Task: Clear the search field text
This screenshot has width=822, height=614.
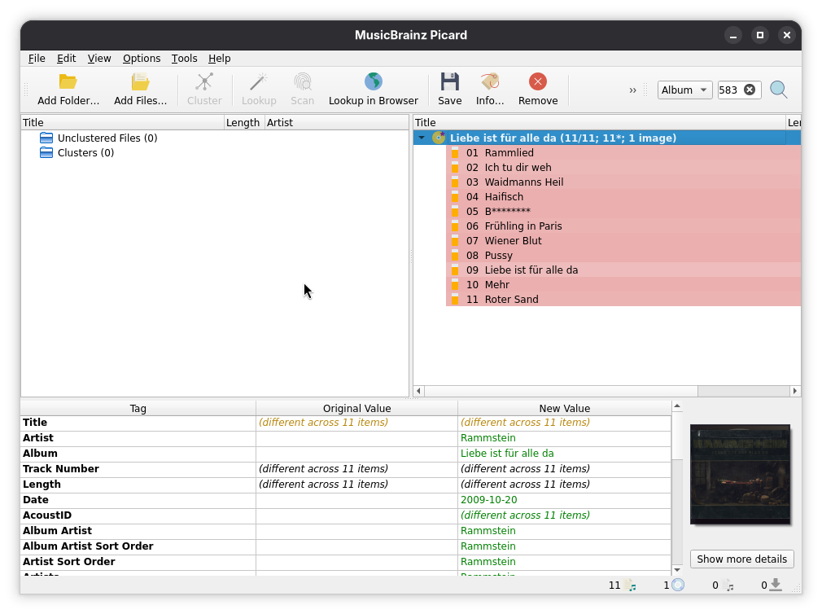Action: click(750, 90)
